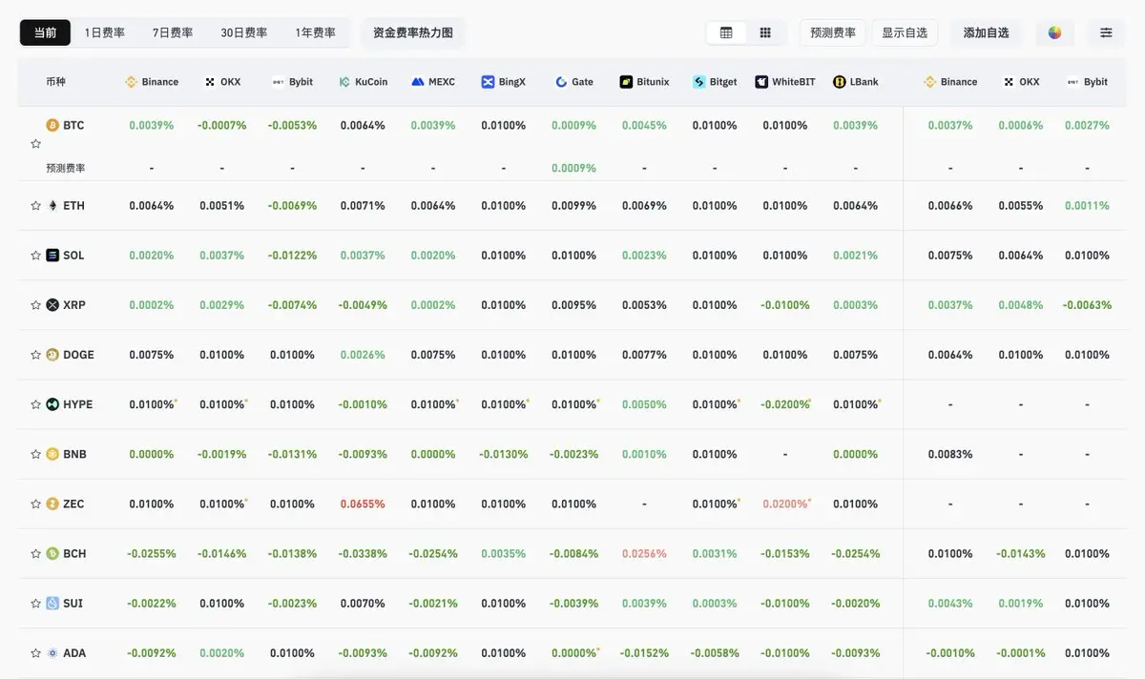
Task: Click the LBank exchange logo
Action: (x=840, y=82)
